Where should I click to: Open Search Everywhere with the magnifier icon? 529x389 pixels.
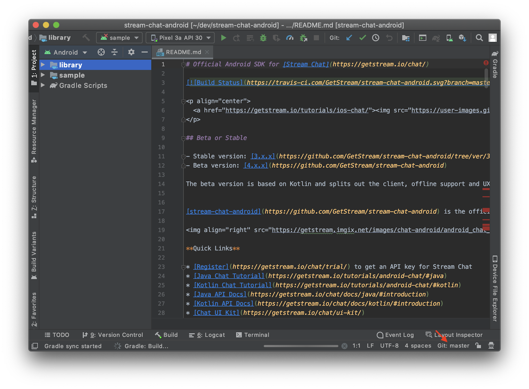click(x=479, y=38)
